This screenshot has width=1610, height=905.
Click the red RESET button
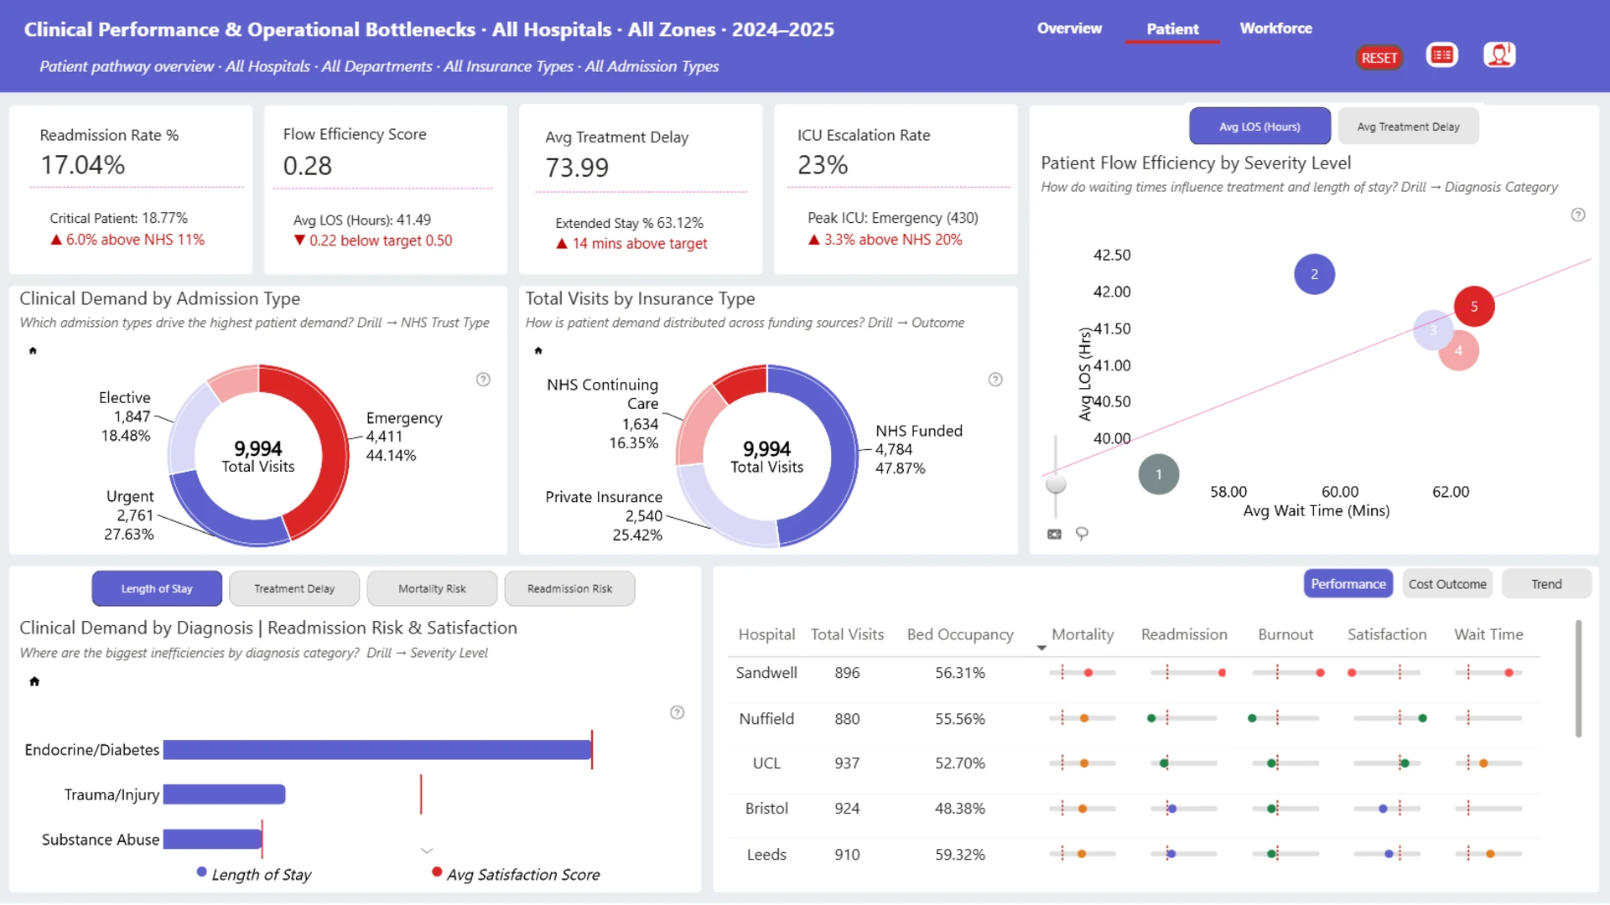click(1379, 58)
